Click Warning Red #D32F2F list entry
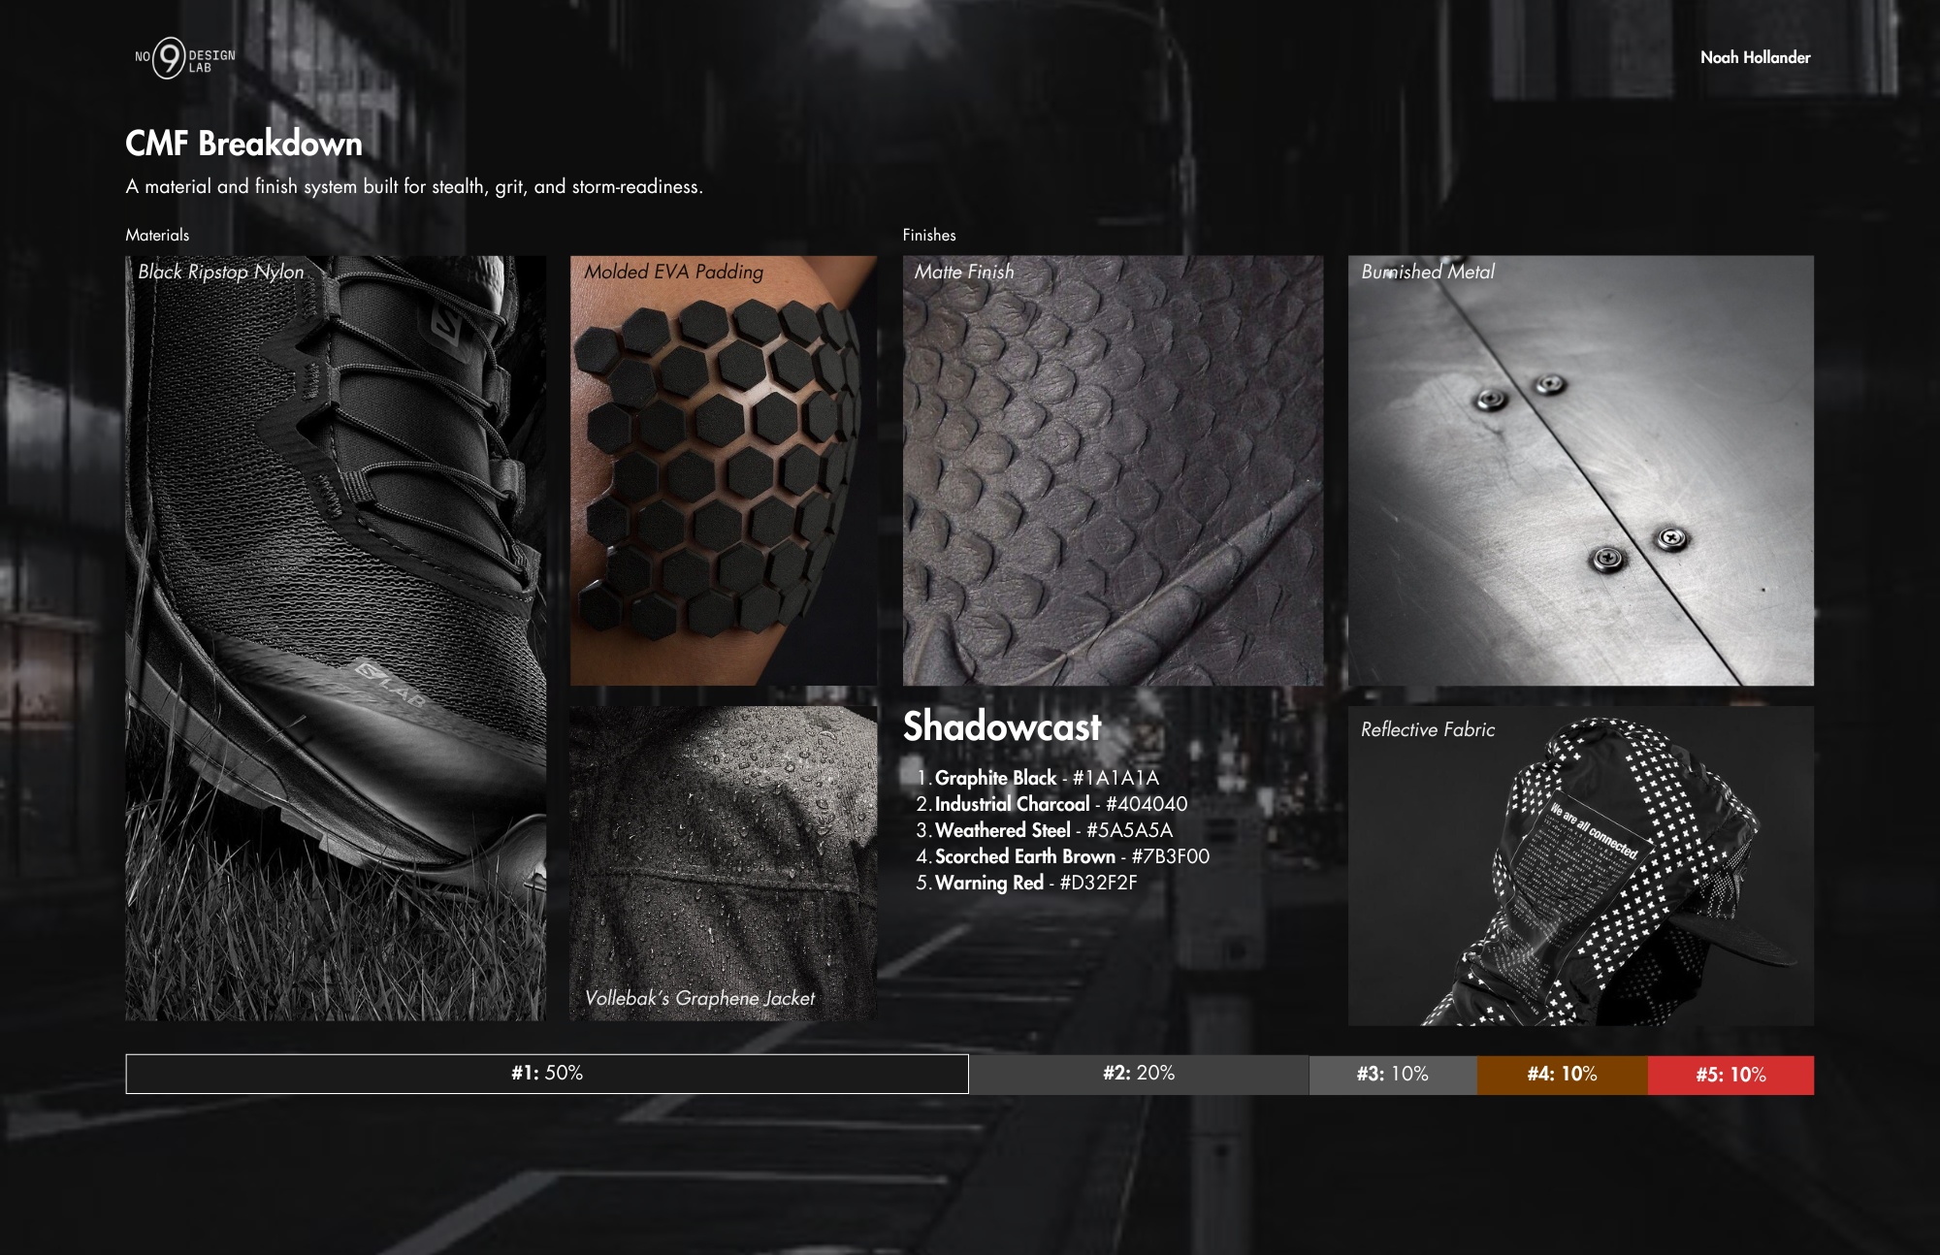The width and height of the screenshot is (1940, 1255). (x=1027, y=883)
